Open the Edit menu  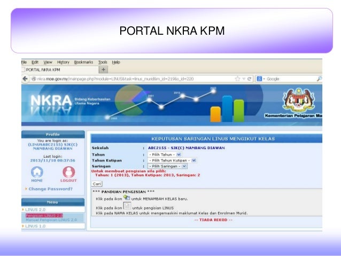point(35,62)
